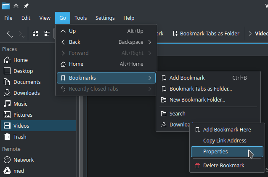Image resolution: width=268 pixels, height=177 pixels.
Task: Open Trash in Places panel
Action: [38, 137]
